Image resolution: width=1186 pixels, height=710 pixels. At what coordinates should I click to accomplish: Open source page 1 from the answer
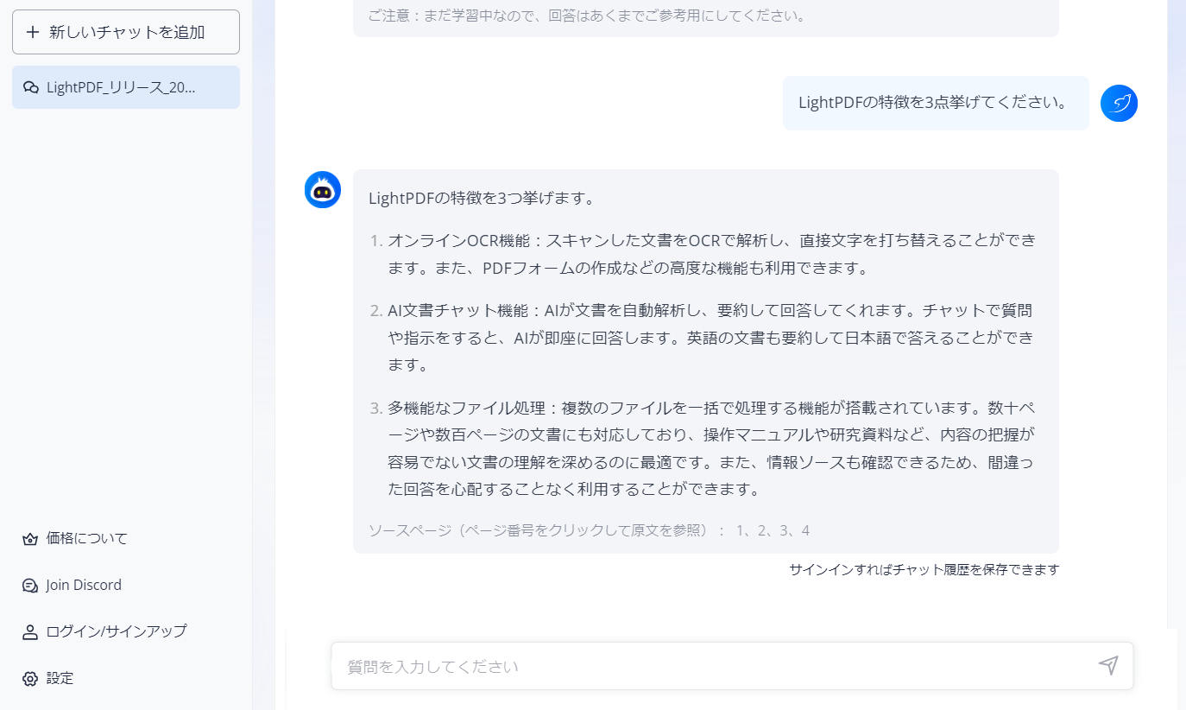coord(740,530)
